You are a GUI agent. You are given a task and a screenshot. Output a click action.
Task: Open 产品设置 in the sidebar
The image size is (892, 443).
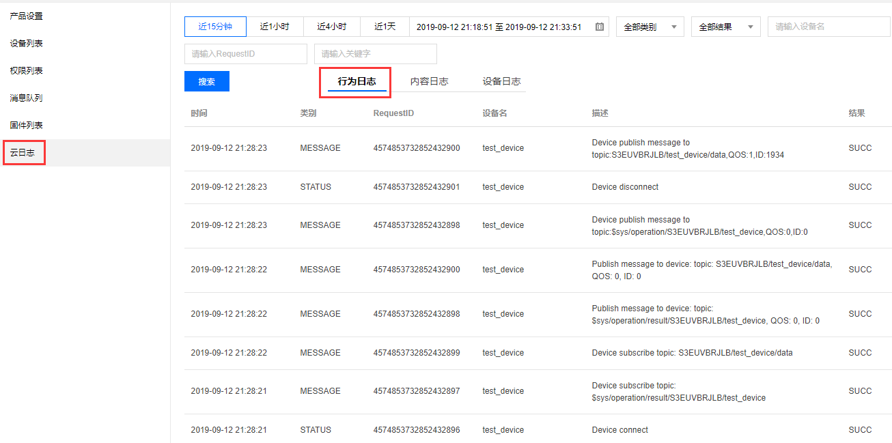coord(26,16)
